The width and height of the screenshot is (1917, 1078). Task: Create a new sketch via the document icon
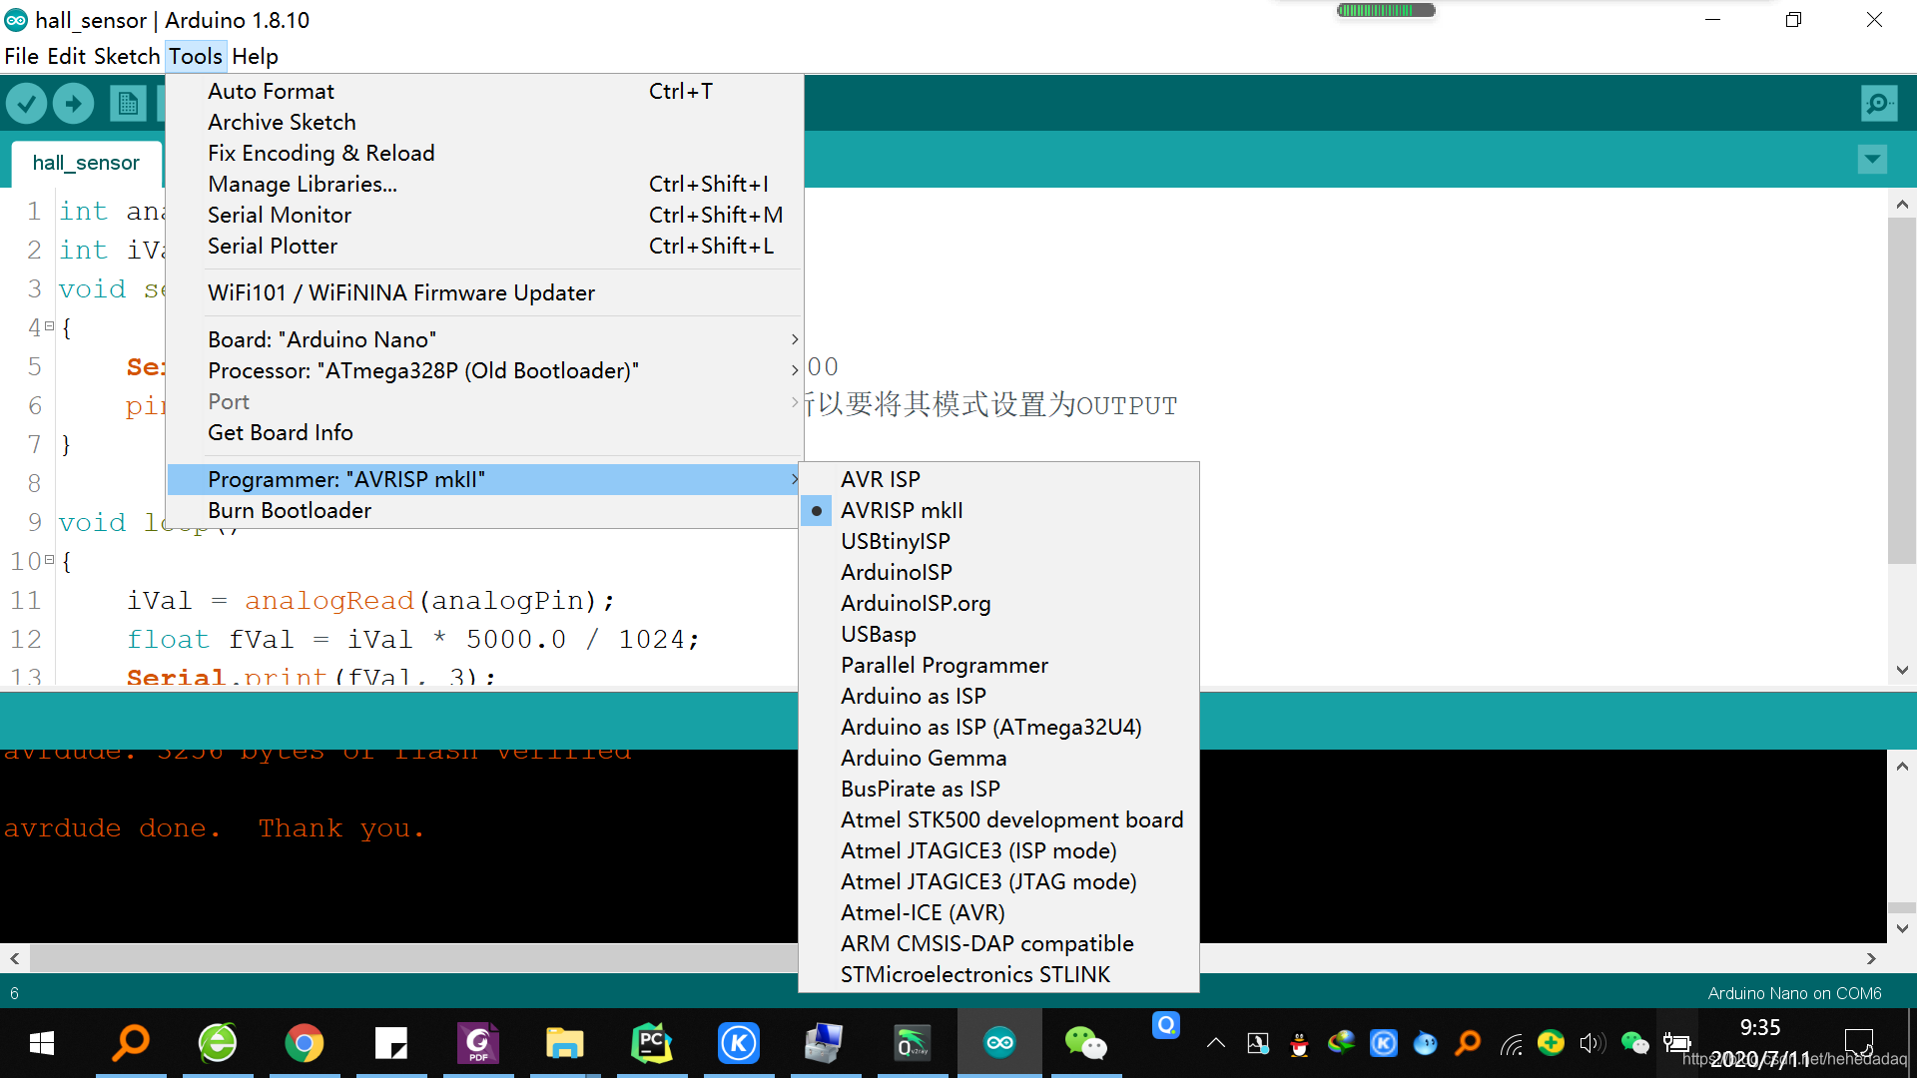coord(128,103)
